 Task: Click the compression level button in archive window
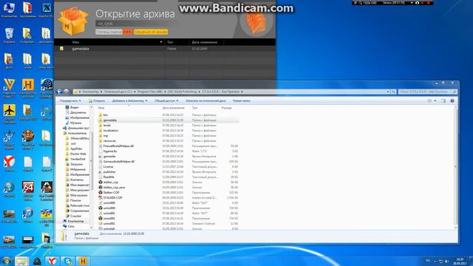pyautogui.click(x=114, y=32)
